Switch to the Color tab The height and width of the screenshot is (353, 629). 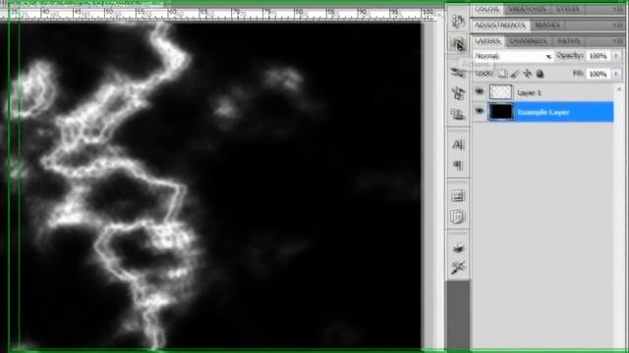[x=487, y=9]
